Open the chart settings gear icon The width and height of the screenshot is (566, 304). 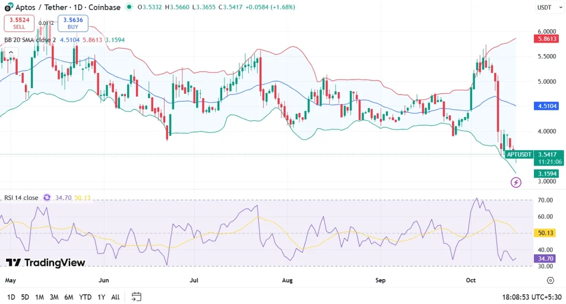(551, 281)
